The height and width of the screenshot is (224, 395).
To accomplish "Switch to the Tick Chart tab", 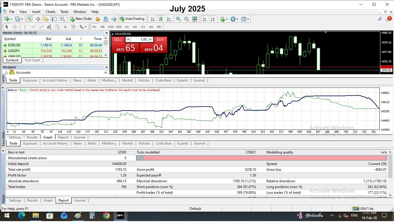I will 32,60.
